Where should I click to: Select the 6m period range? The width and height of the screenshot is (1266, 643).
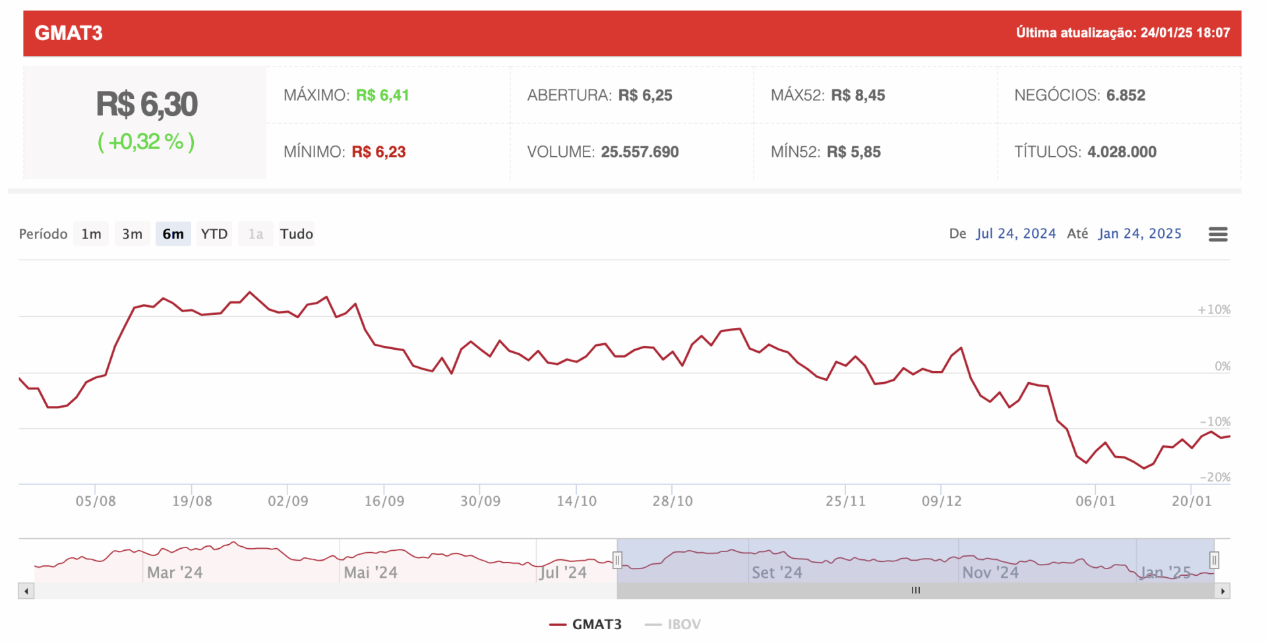(173, 234)
